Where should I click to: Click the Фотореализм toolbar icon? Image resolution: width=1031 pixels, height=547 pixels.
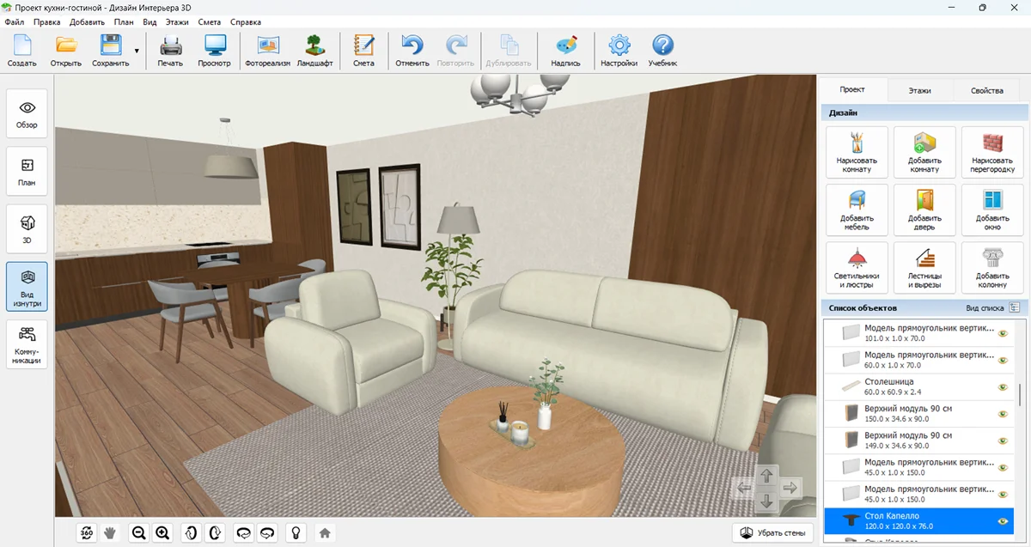pos(267,51)
